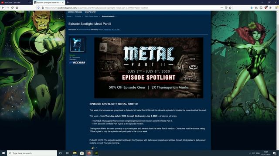
Task: Open a new browser tab
Action: [x=68, y=3]
